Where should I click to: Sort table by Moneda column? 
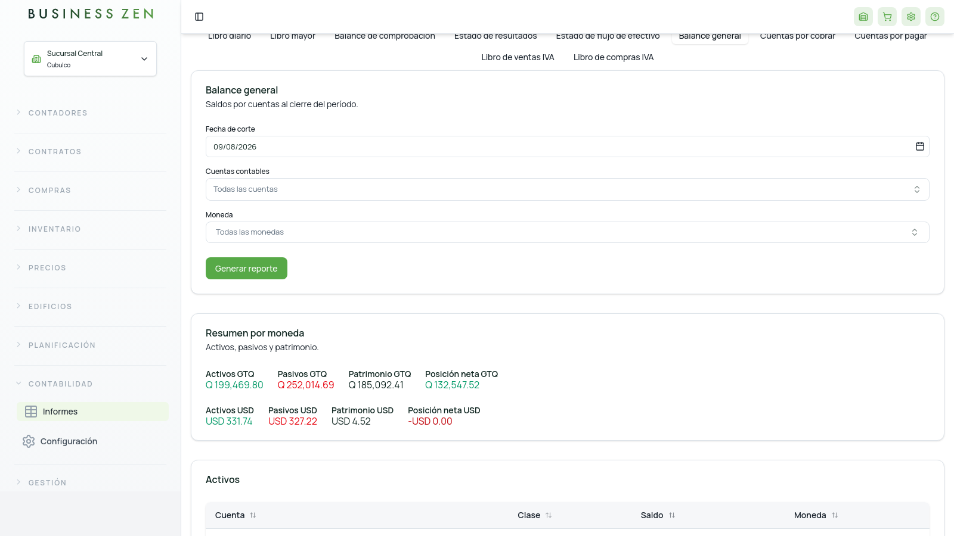tap(816, 515)
